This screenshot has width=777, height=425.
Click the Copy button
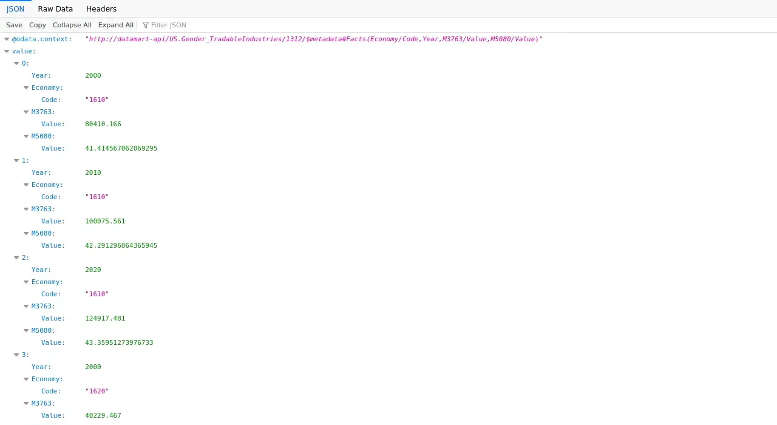[x=38, y=25]
